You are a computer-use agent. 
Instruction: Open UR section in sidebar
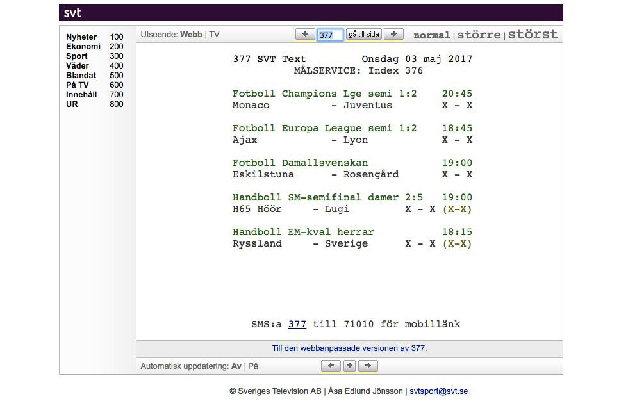coord(72,104)
